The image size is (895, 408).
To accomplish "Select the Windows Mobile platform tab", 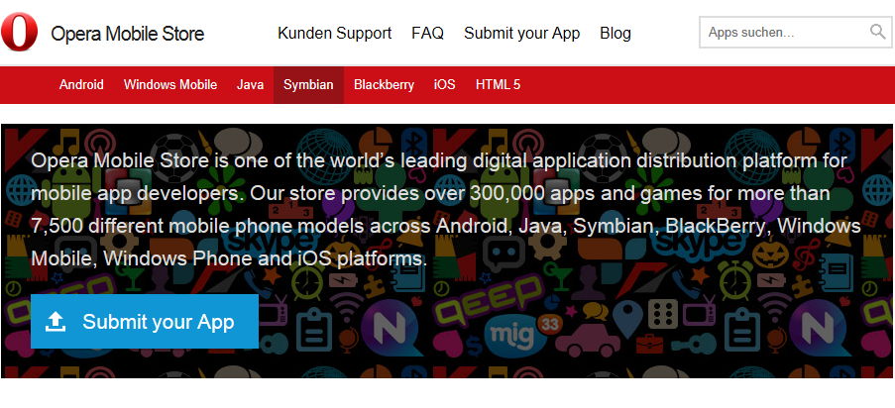I will pos(170,85).
